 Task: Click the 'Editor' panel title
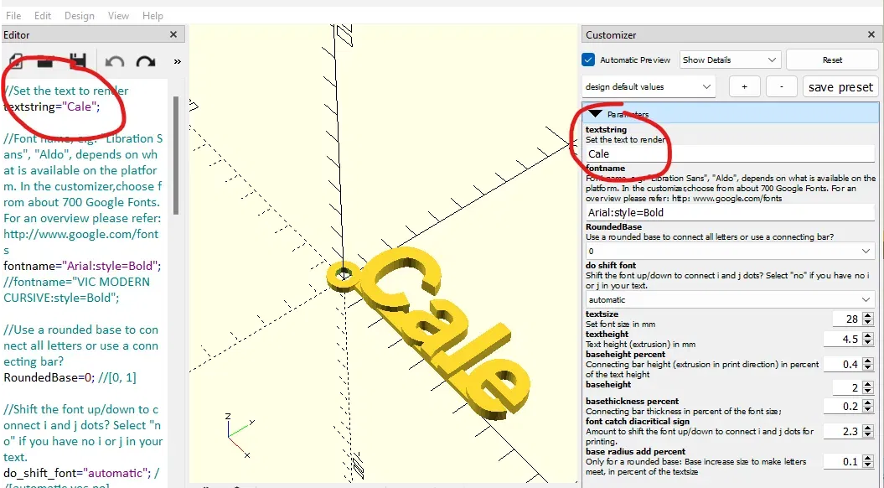17,35
